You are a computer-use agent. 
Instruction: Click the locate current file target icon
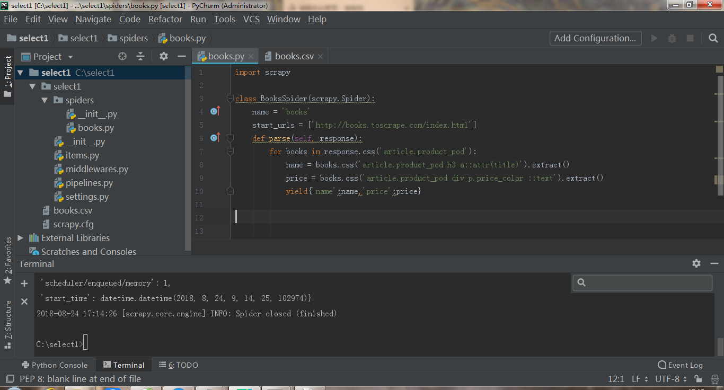pyautogui.click(x=122, y=57)
